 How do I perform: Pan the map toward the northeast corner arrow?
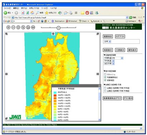tap(98, 34)
